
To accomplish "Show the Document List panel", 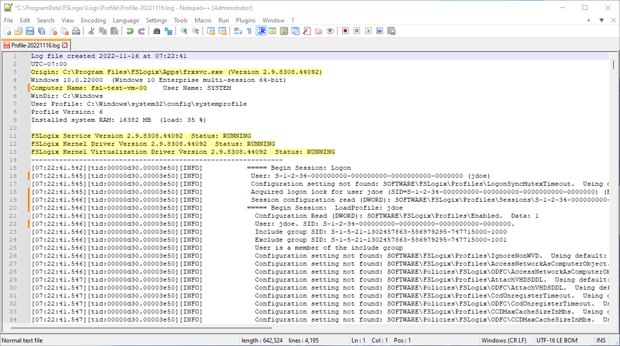I will 295,31.
